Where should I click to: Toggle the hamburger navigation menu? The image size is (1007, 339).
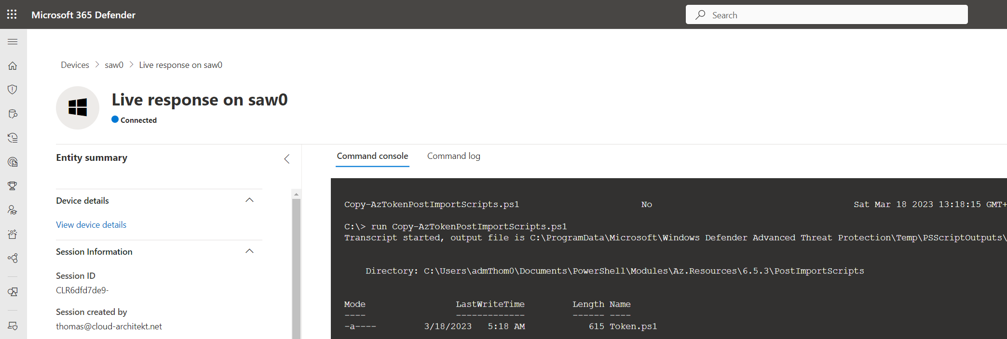pos(13,42)
